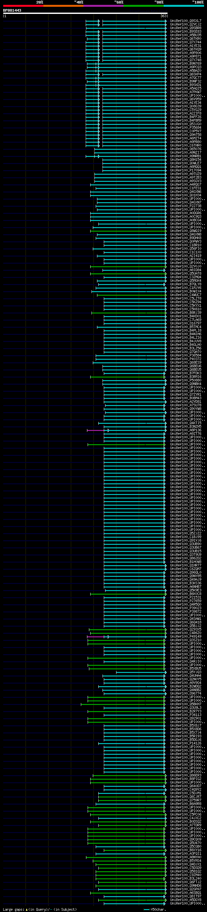The height and width of the screenshot is (912, 207).
Task: Select the UniRef100_P35684 hit label
Action: 185,127
